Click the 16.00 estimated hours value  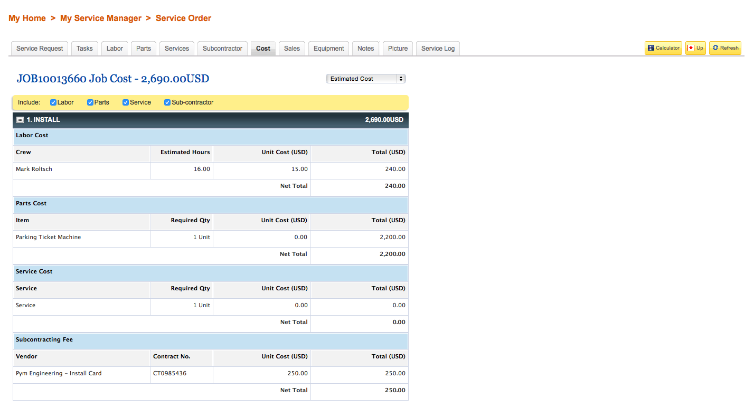(x=202, y=169)
